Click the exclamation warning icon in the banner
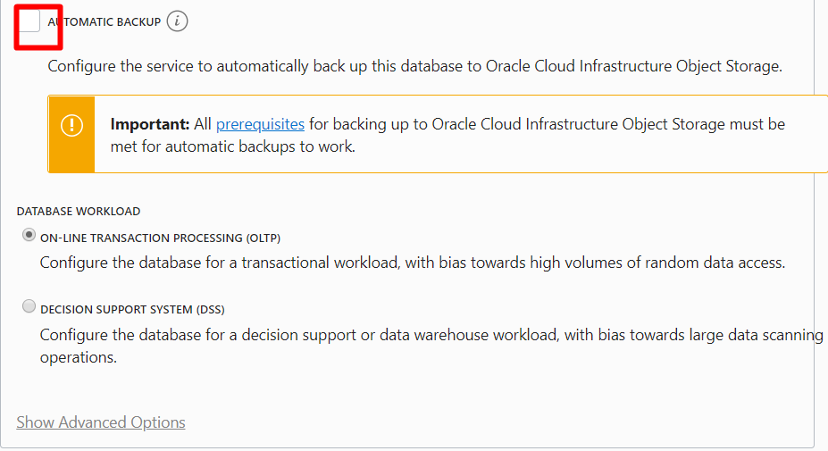Viewport: 828px width, 451px height. click(71, 126)
